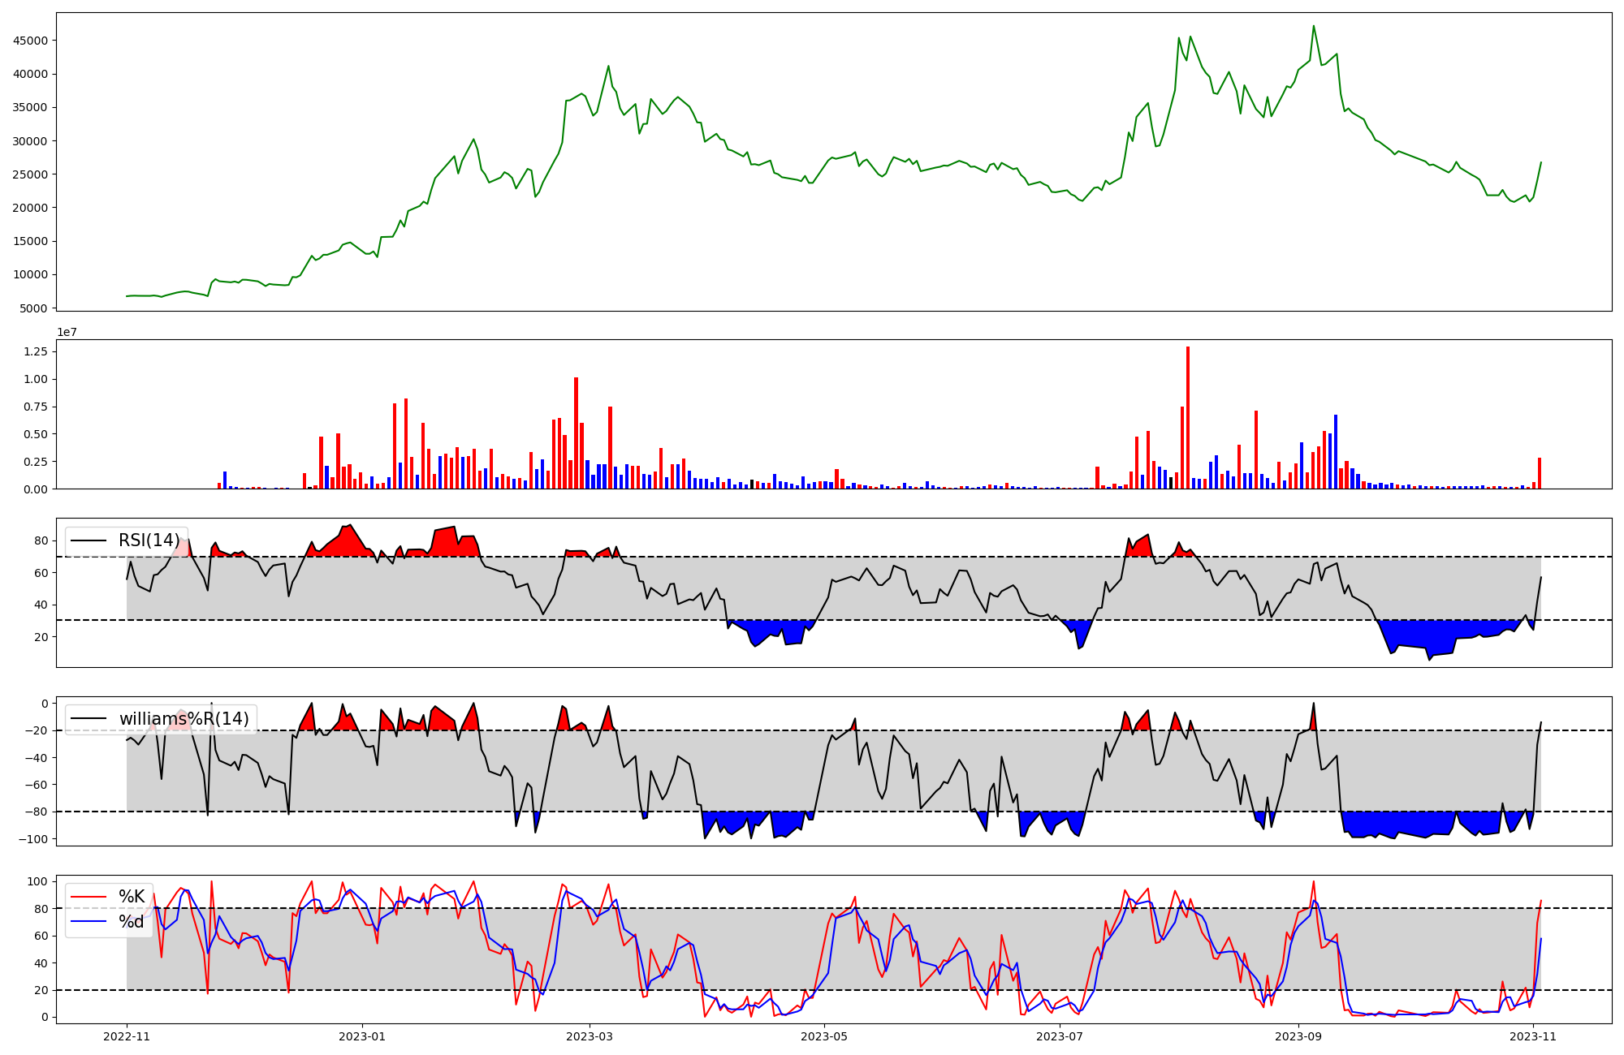This screenshot has width=1624, height=1055.
Task: Click the 2023-11 x-axis tick label
Action: pyautogui.click(x=1532, y=1036)
